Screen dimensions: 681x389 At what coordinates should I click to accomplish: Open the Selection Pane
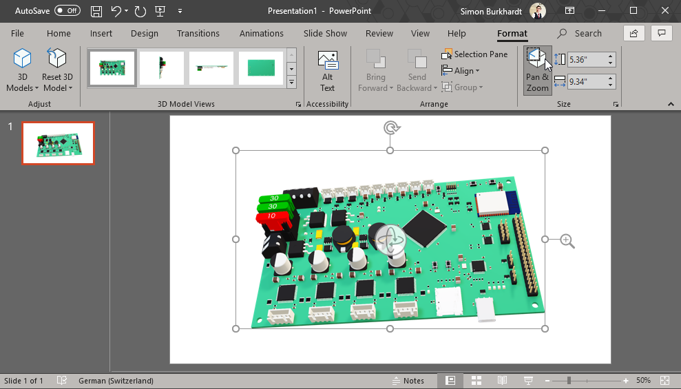tap(474, 54)
